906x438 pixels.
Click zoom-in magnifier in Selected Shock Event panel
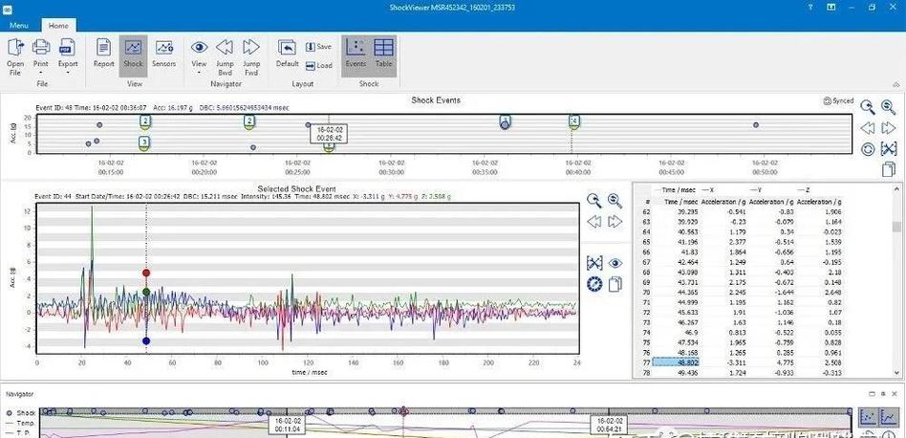point(594,200)
